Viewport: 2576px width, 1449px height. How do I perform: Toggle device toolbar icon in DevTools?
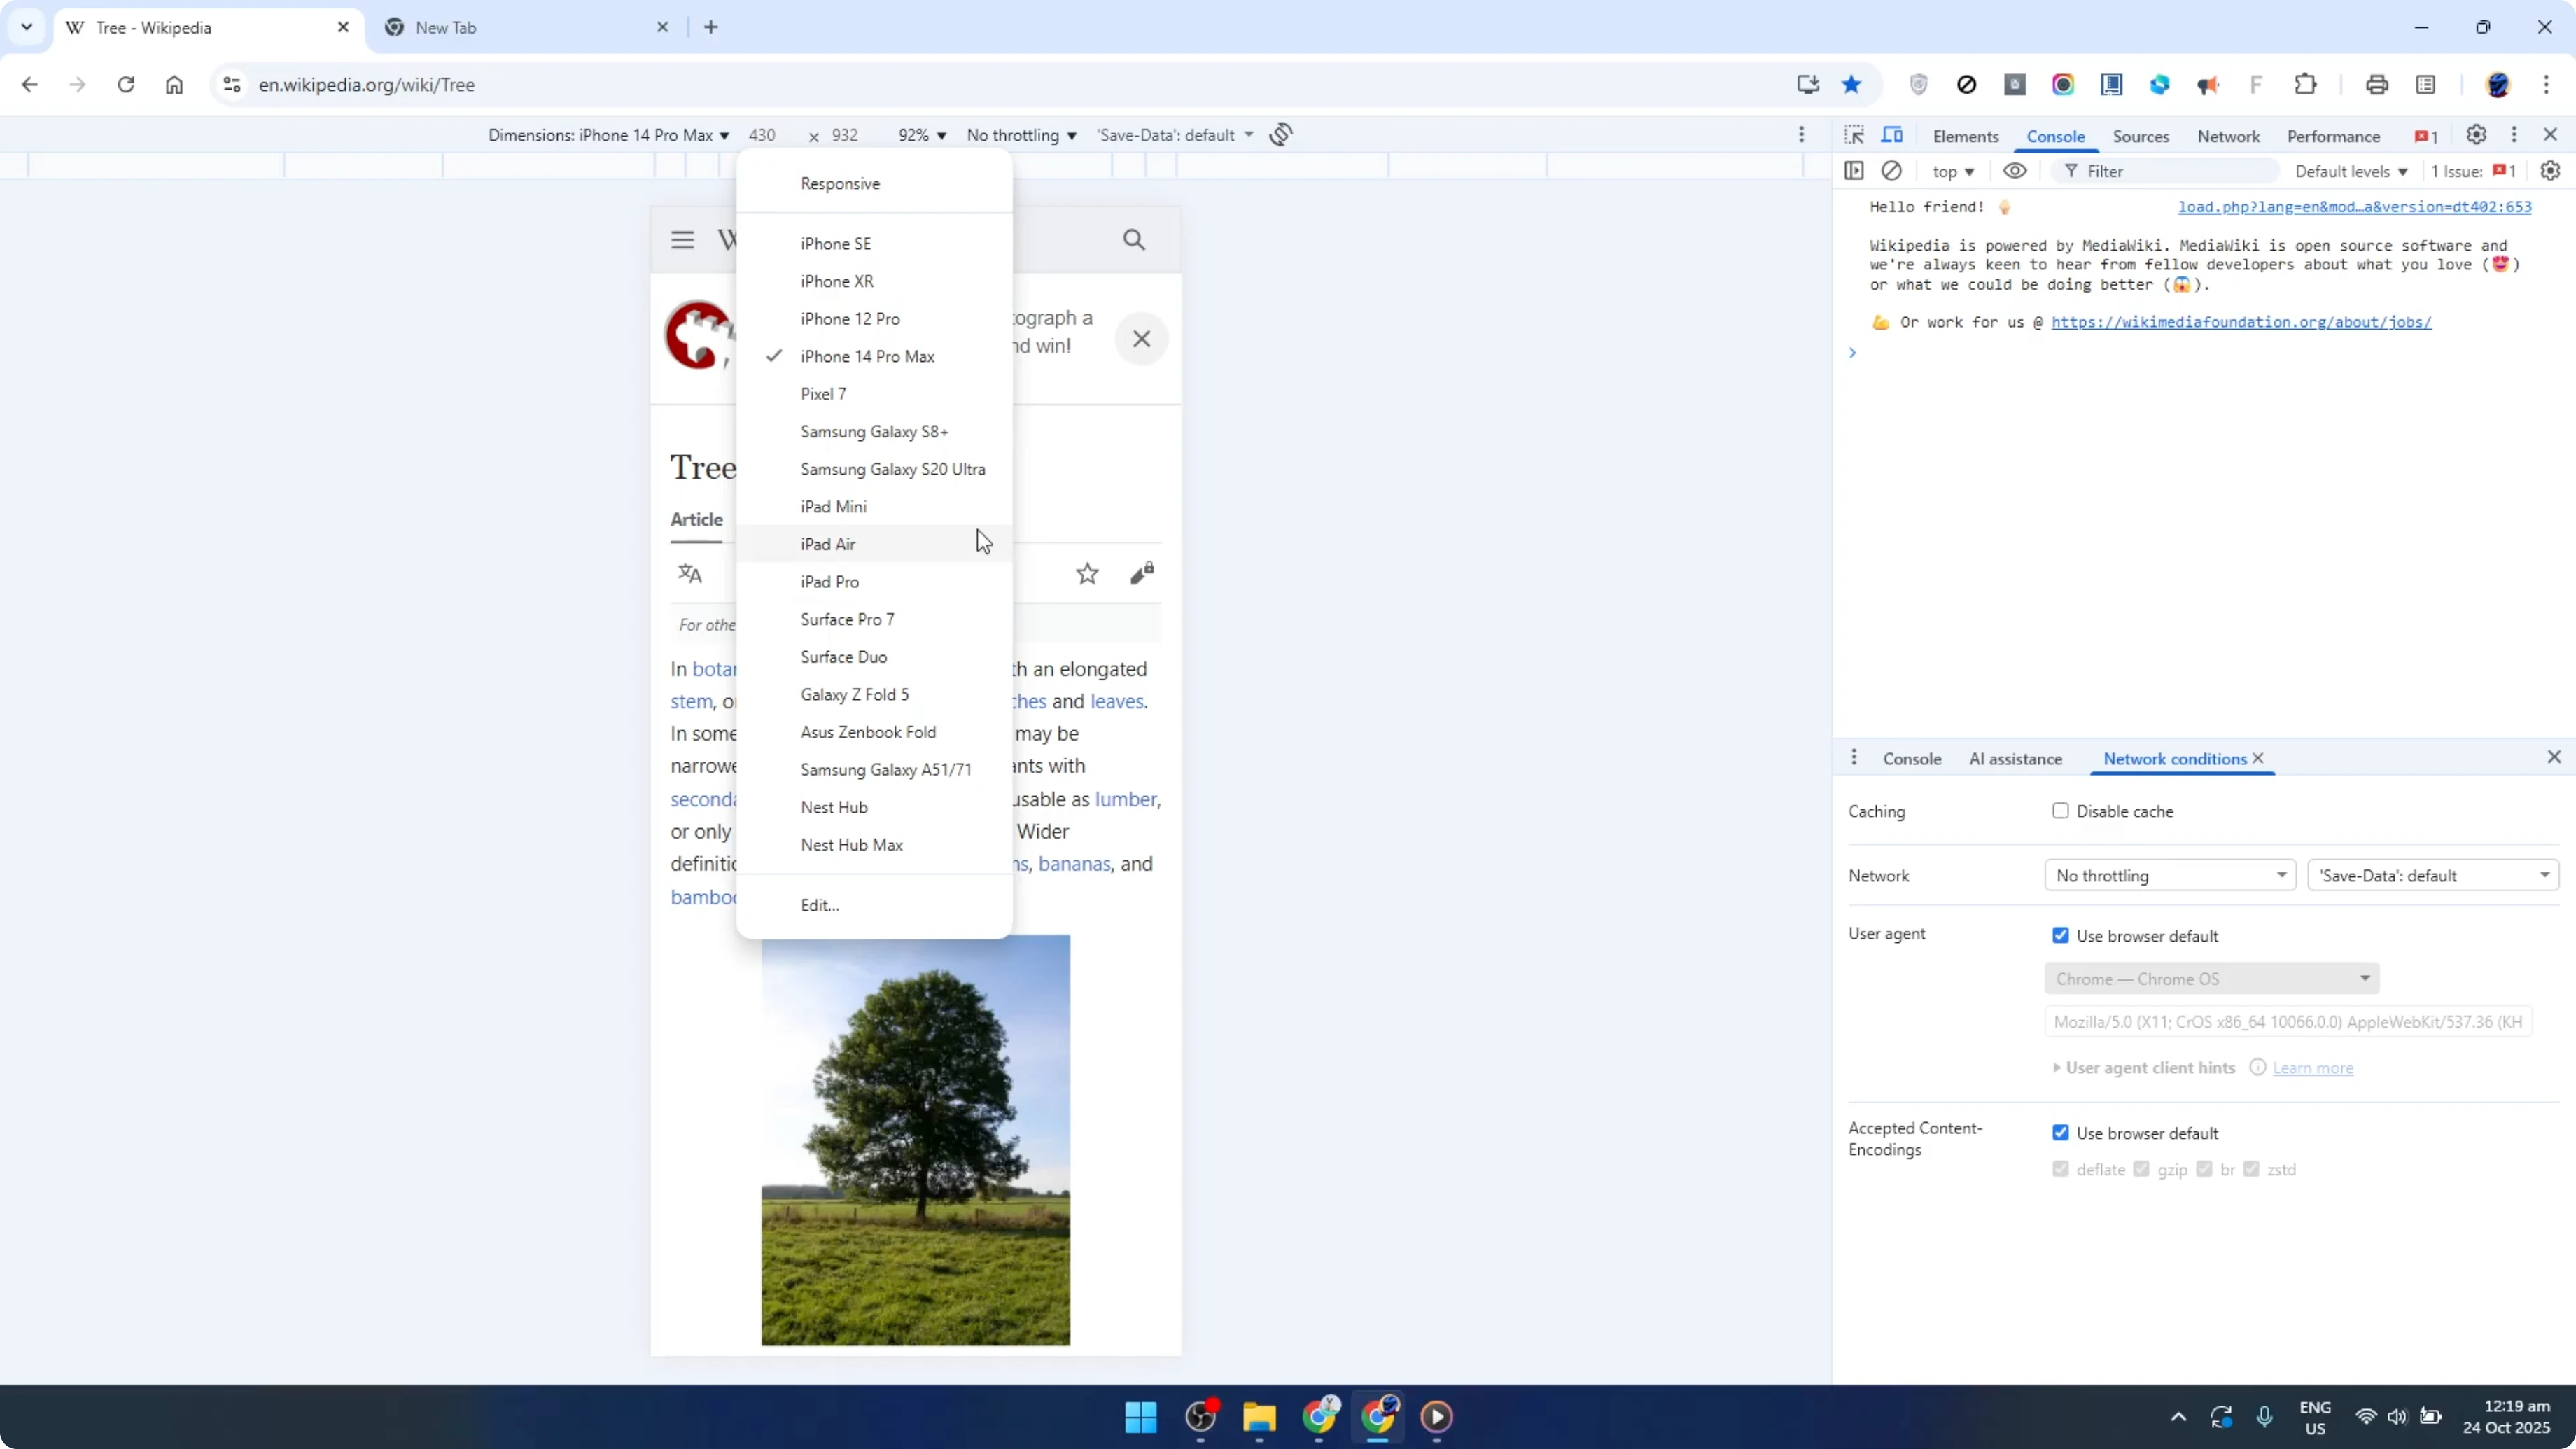(x=1892, y=135)
